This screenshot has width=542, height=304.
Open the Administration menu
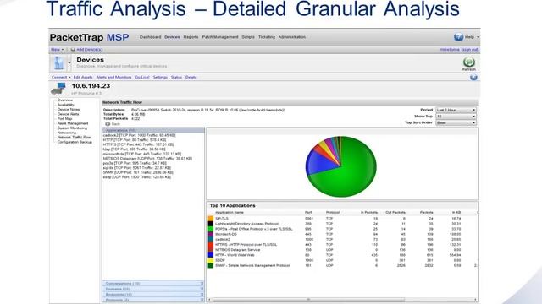pyautogui.click(x=292, y=37)
